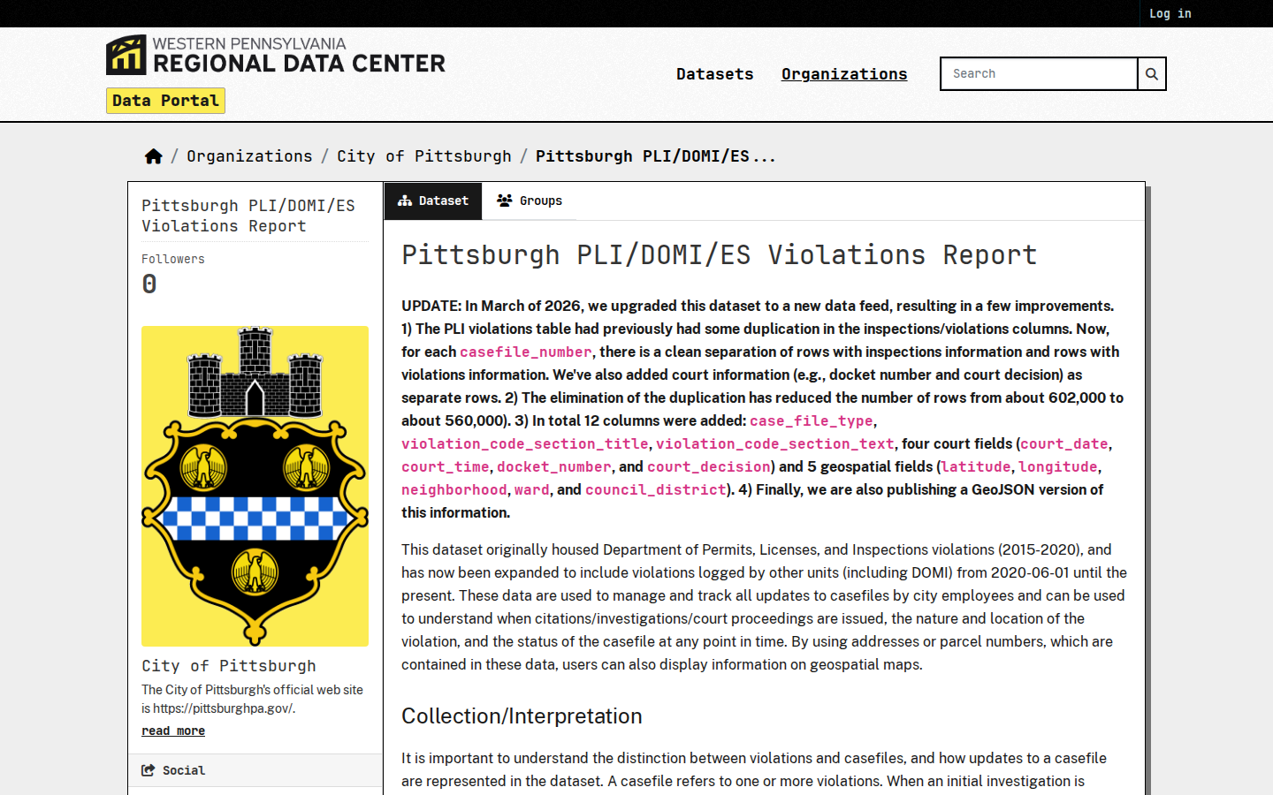Click the Followers label
Screen dimensions: 1273x795
173,259
